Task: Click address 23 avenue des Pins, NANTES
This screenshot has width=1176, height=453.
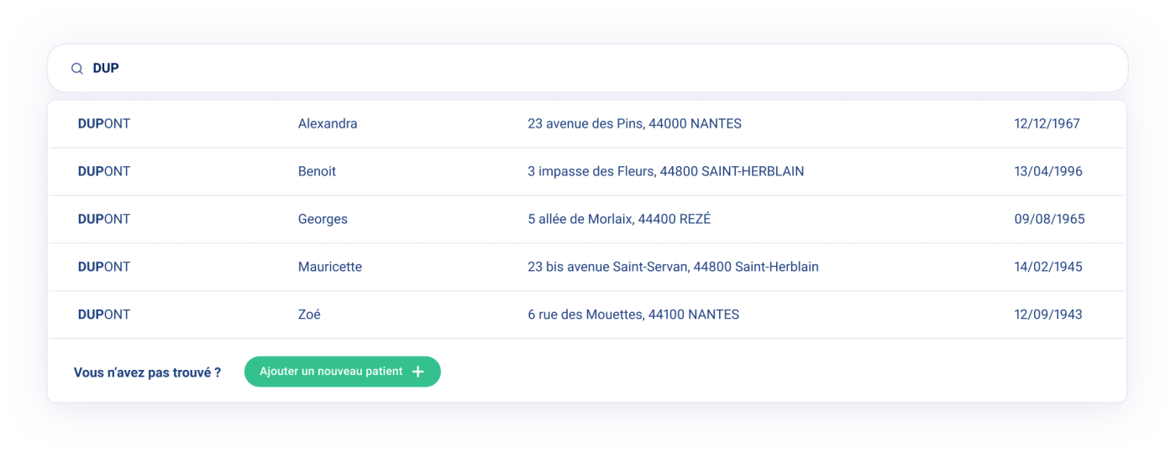Action: click(634, 123)
